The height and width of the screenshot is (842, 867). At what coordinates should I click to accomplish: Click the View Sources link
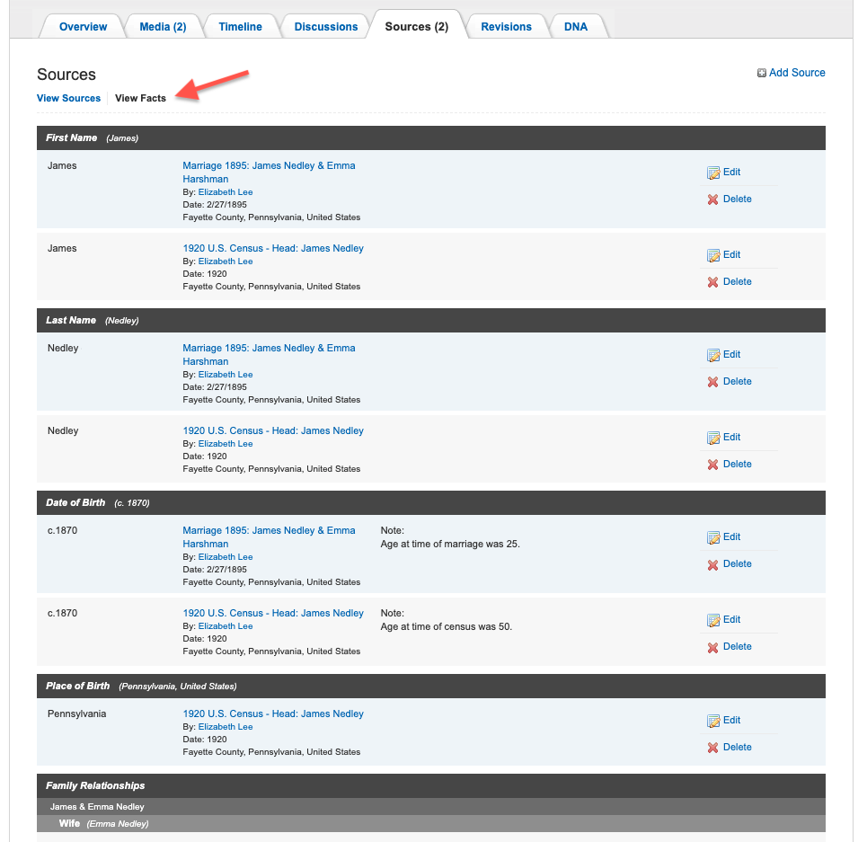point(68,98)
